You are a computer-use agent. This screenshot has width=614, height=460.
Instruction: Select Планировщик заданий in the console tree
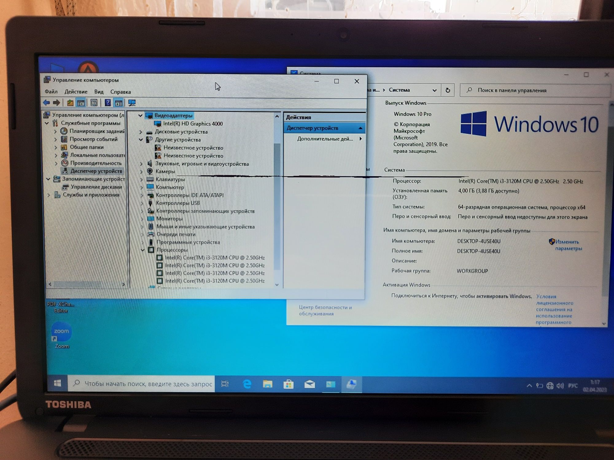97,131
